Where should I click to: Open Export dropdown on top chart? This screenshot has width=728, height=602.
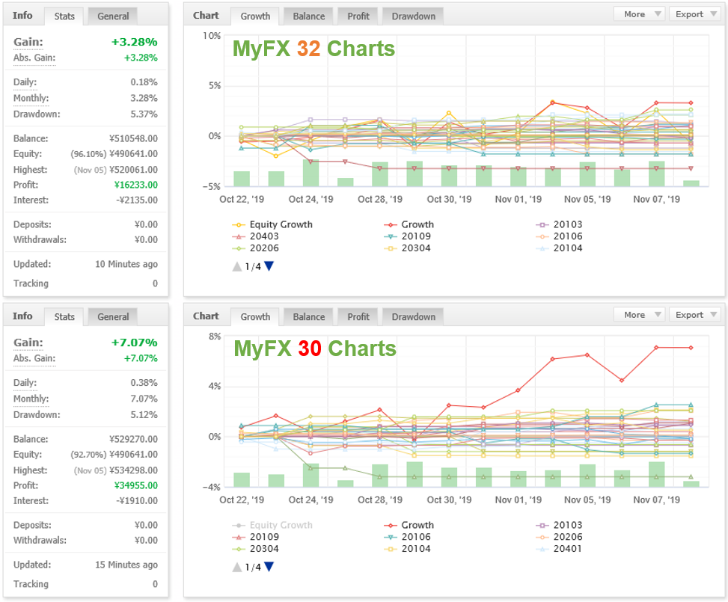pyautogui.click(x=694, y=14)
